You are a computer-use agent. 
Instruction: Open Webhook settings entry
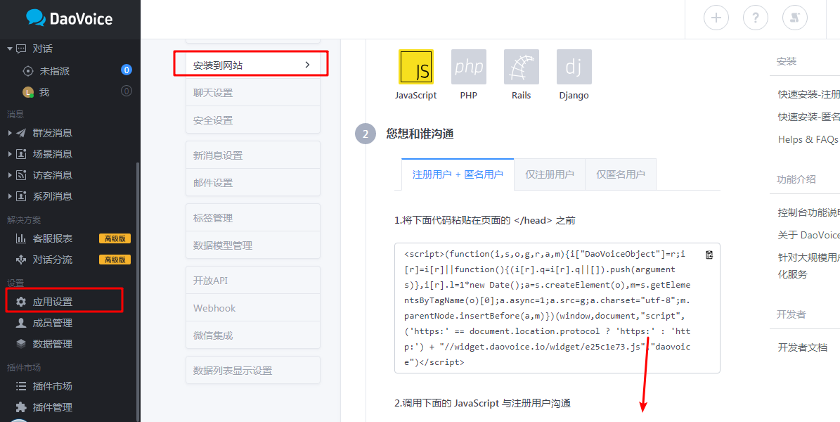coord(253,308)
